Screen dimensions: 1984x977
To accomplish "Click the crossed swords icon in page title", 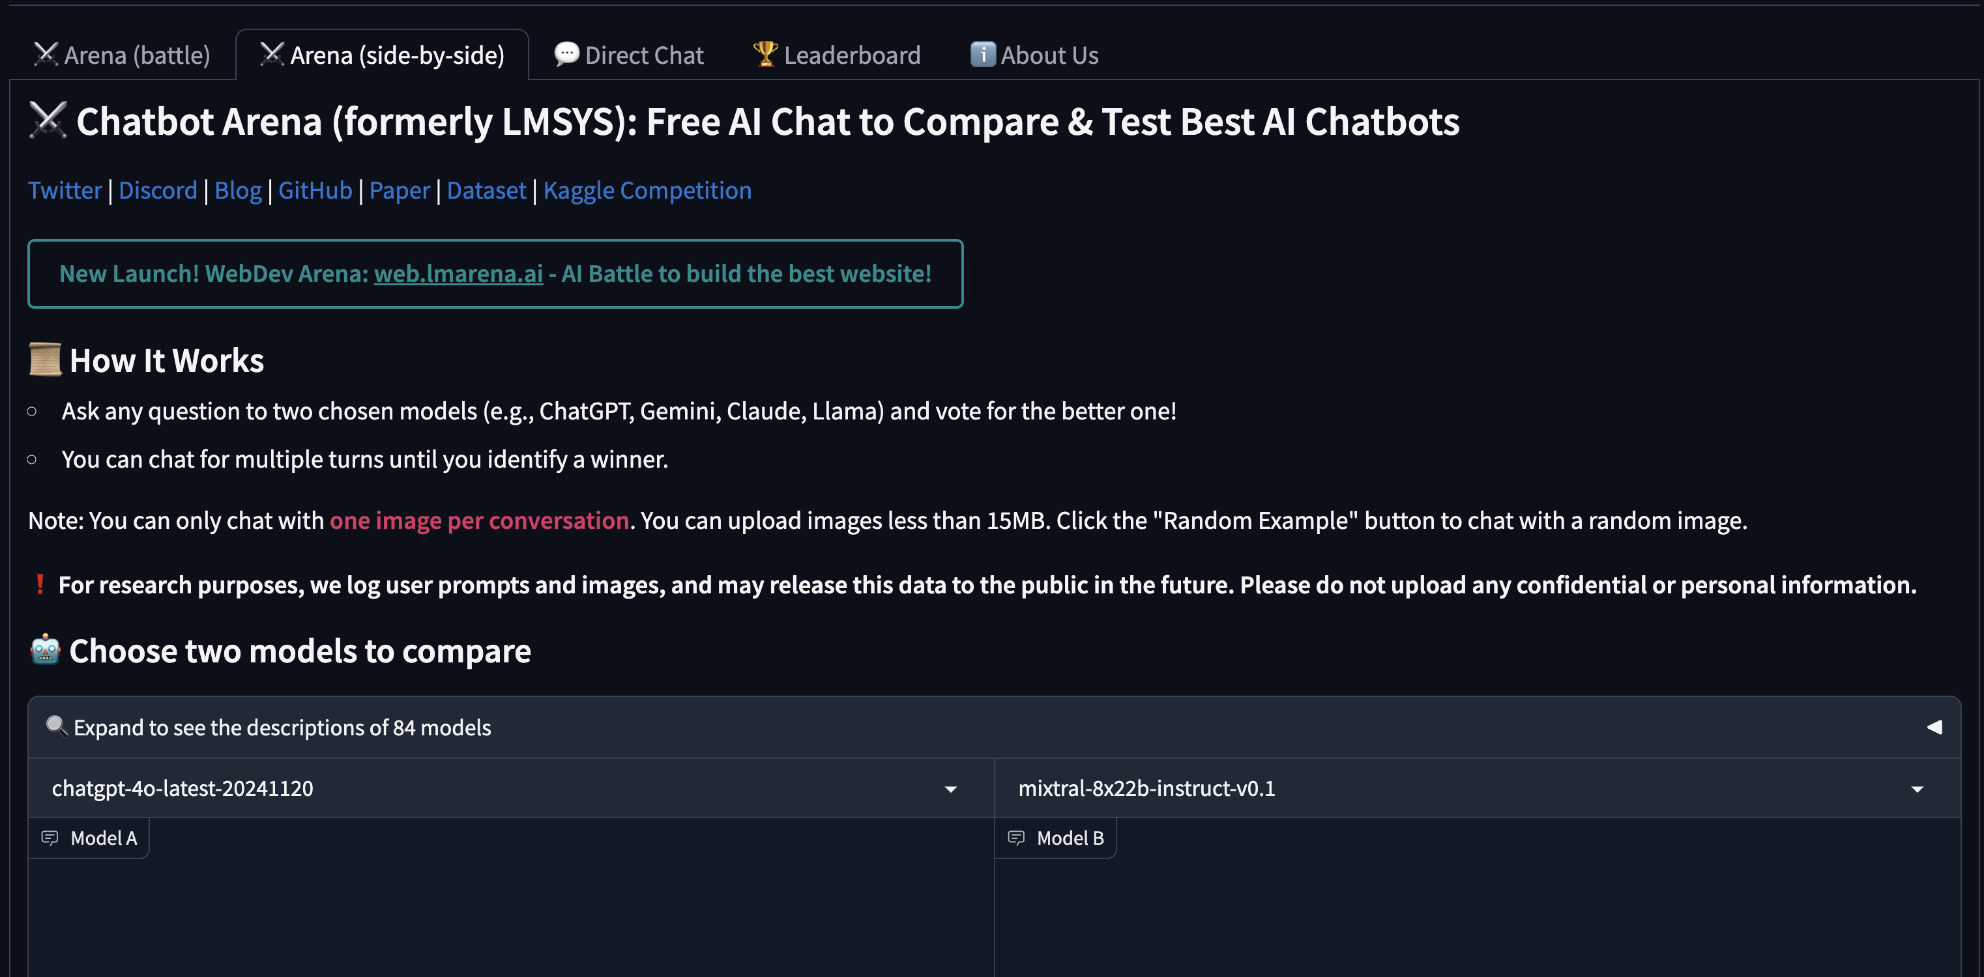I will coord(48,121).
